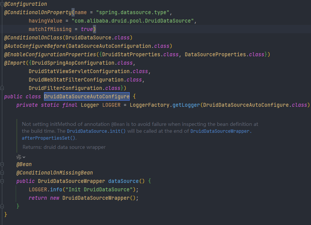This screenshot has height=225, width=311.
Task: Click the dataSource method name
Action: tap(124, 181)
